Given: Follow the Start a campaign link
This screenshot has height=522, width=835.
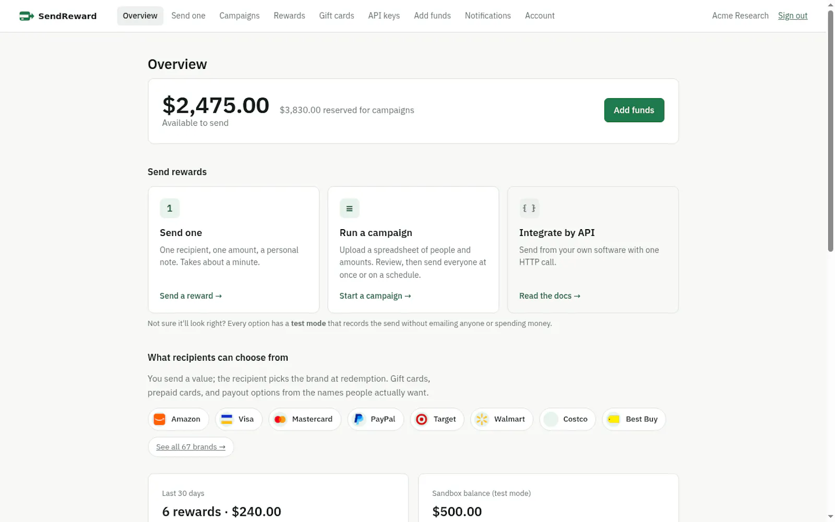Looking at the screenshot, I should (375, 296).
